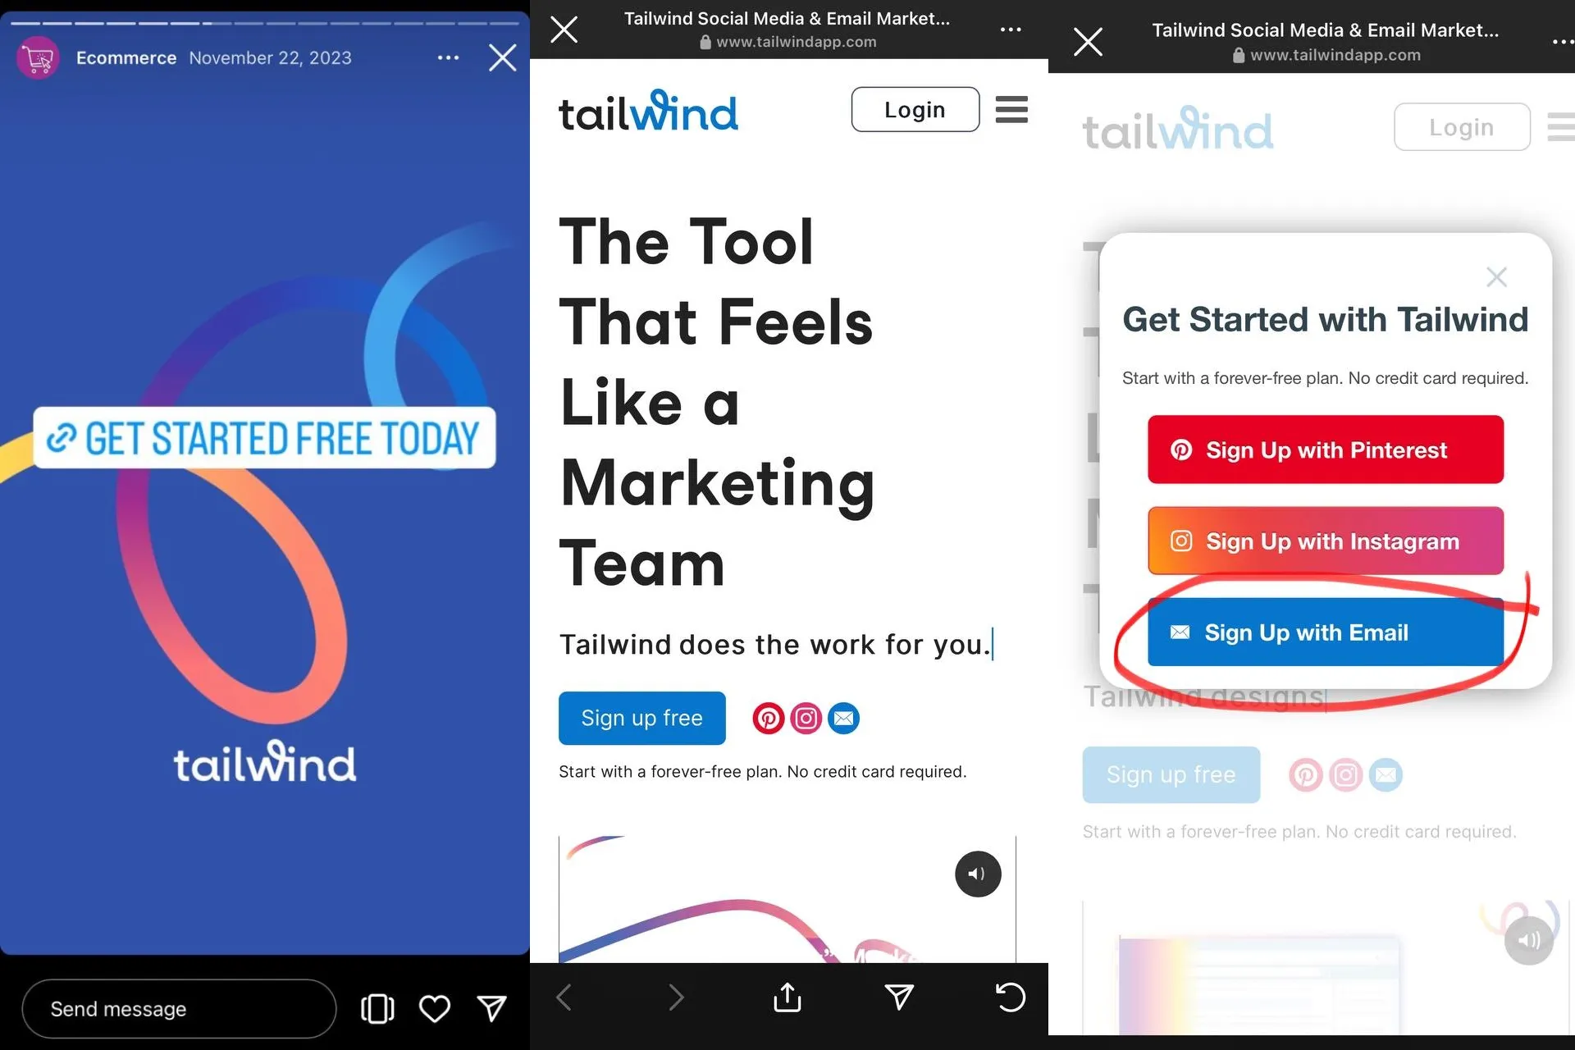This screenshot has height=1050, width=1575.
Task: Toggle mute on the homepage video
Action: click(x=975, y=873)
